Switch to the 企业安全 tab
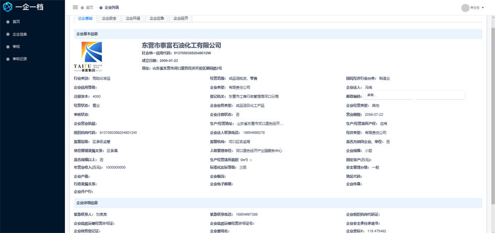 (109, 18)
